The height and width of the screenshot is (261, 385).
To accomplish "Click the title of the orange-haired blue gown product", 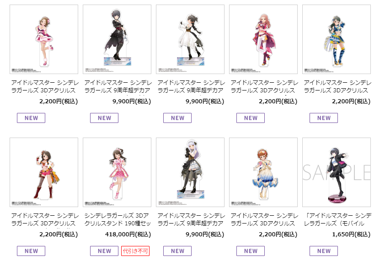I will point(264,219).
